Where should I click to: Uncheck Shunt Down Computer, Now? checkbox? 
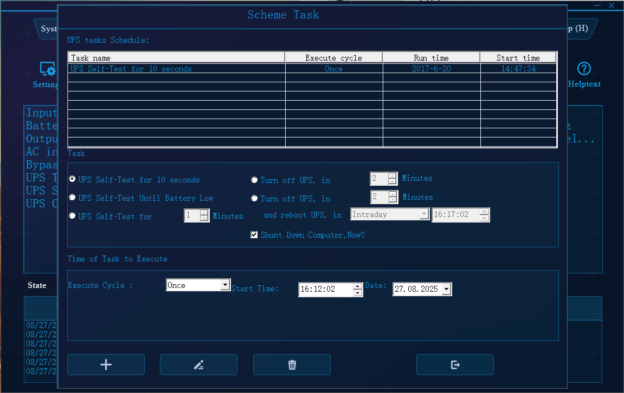tap(254, 235)
